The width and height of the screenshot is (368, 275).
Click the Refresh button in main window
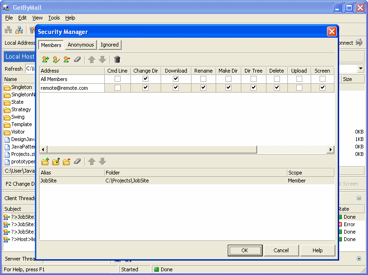pos(14,69)
